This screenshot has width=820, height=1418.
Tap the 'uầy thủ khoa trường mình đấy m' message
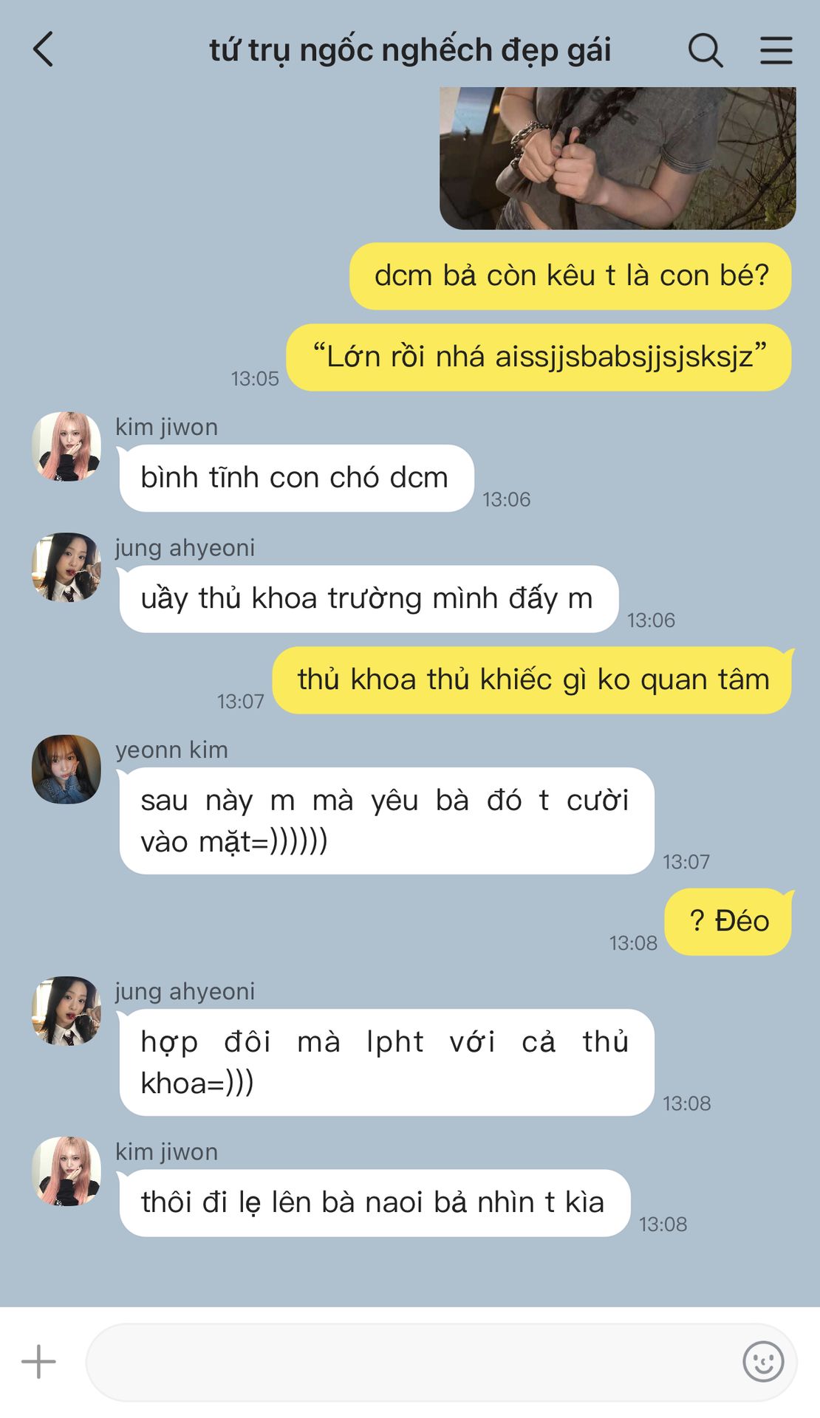point(369,598)
